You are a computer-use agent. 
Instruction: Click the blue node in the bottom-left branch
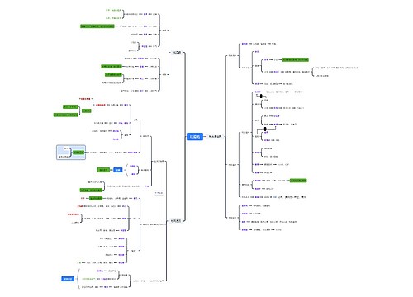[68, 279]
